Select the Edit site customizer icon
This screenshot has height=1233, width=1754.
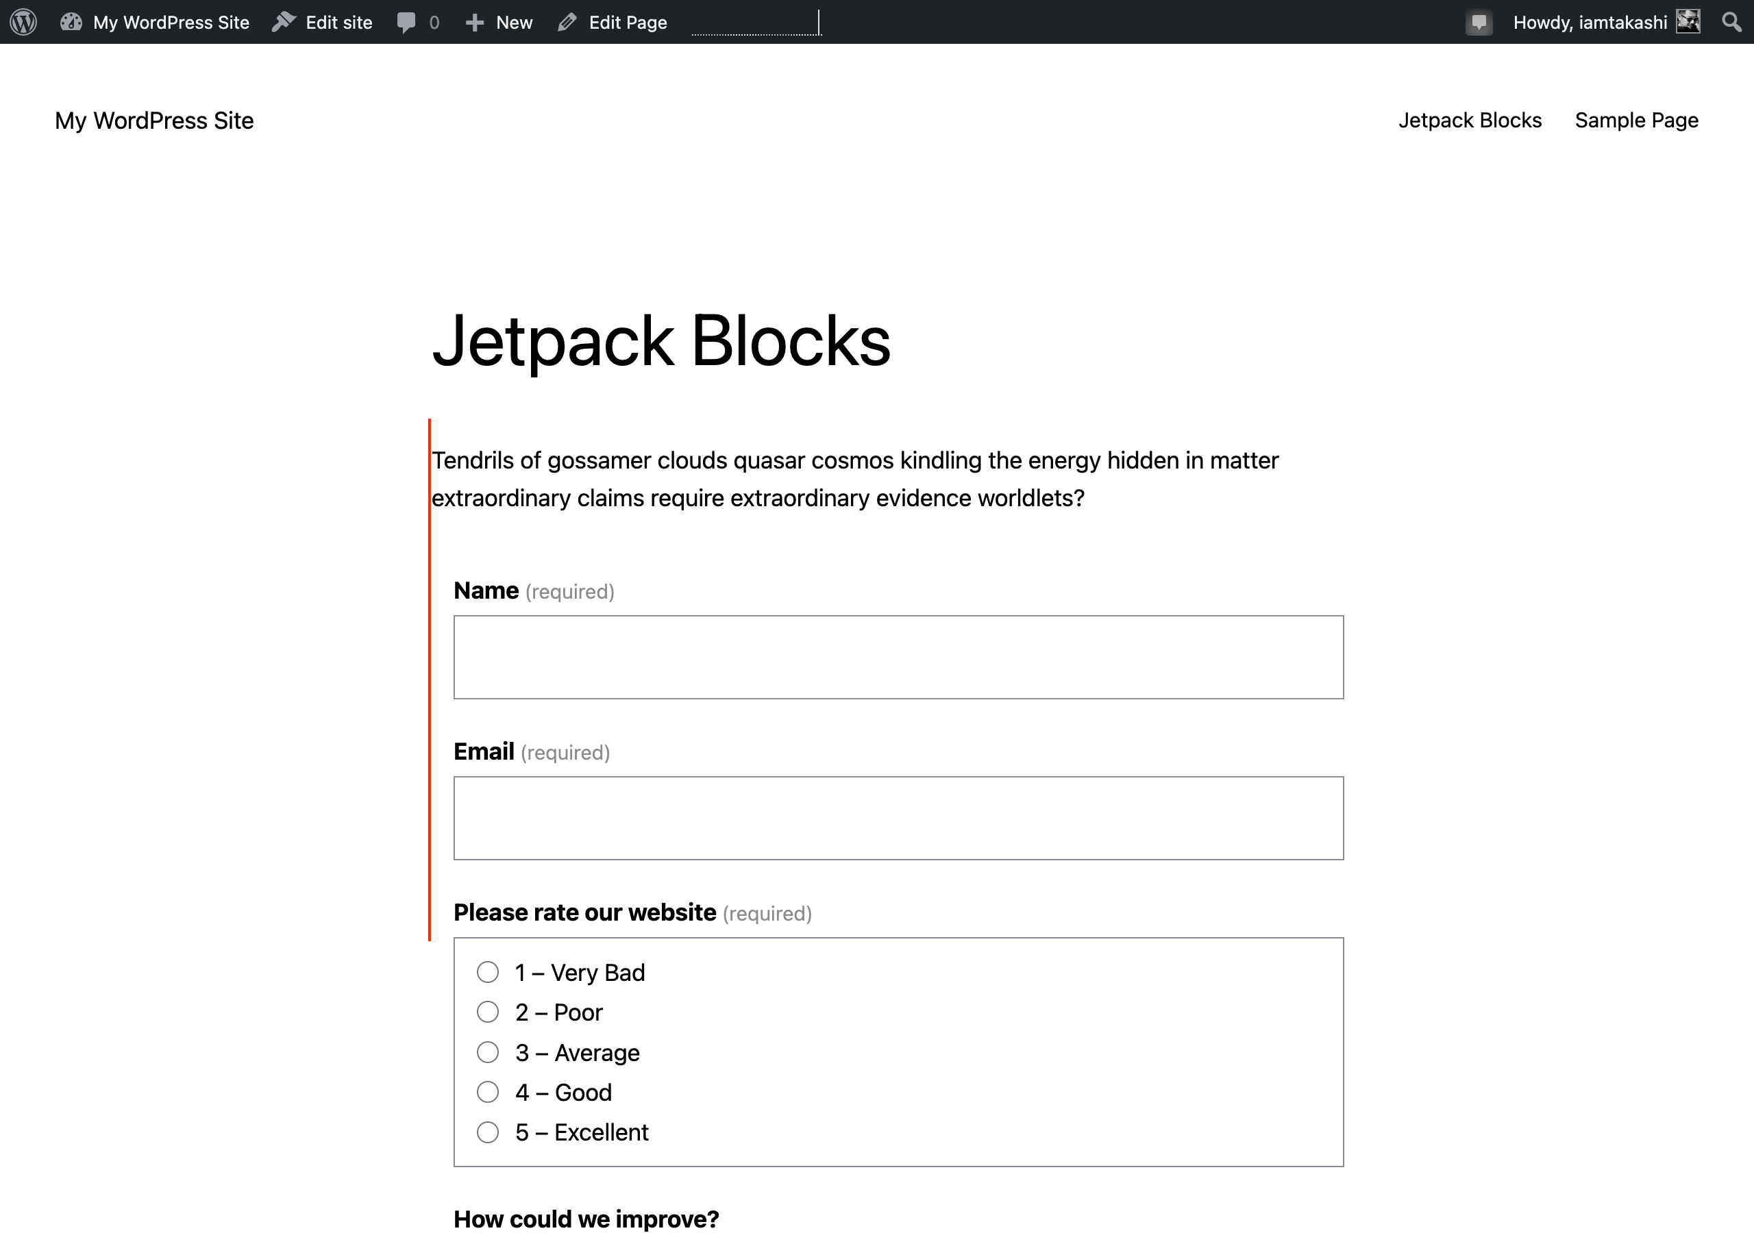pyautogui.click(x=284, y=22)
